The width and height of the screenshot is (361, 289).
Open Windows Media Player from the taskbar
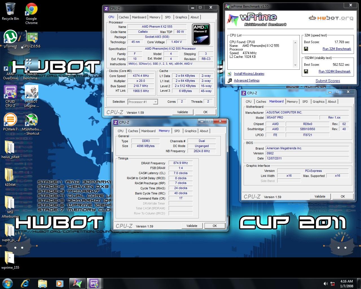click(x=59, y=283)
